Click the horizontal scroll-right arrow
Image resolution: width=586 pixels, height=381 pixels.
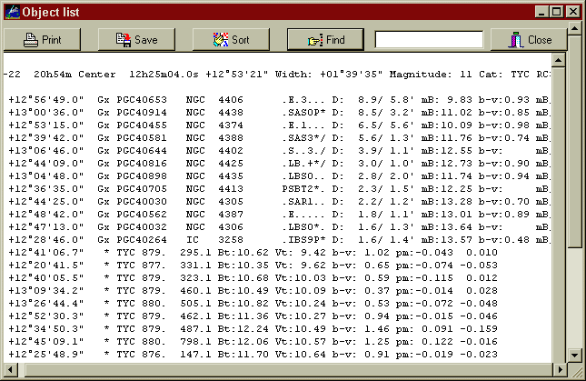click(x=560, y=370)
